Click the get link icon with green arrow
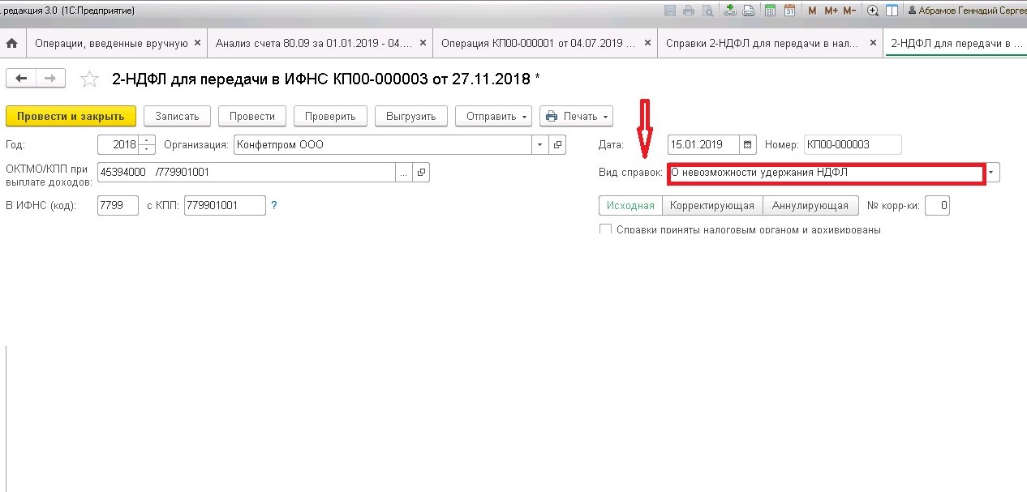 (730, 11)
